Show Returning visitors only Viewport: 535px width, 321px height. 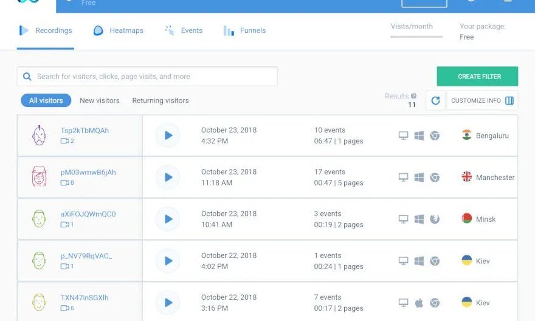tap(160, 101)
